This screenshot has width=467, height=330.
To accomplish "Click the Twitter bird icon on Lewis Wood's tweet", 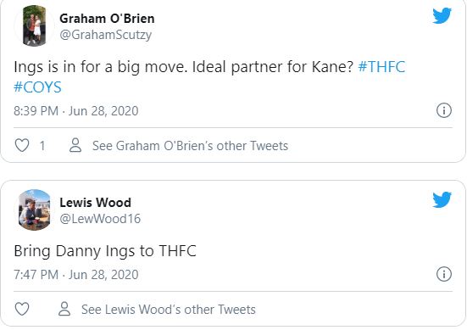I will coord(442,199).
